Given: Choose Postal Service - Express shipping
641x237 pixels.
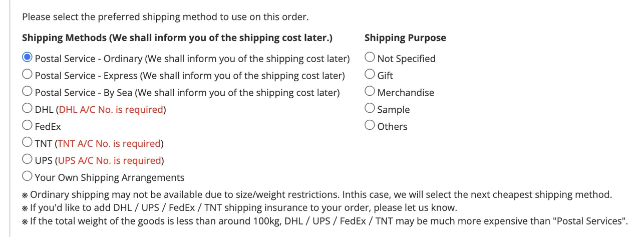Looking at the screenshot, I should point(28,75).
